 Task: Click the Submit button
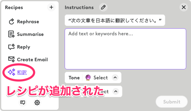172,102
